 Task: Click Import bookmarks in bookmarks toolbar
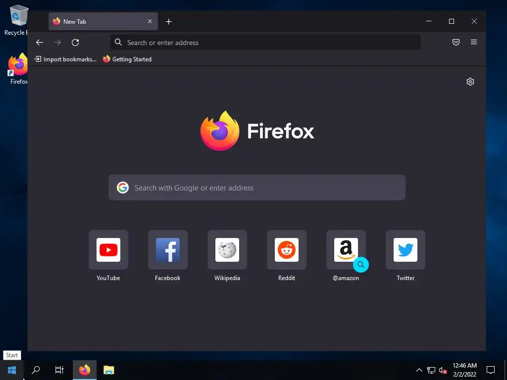(x=65, y=59)
